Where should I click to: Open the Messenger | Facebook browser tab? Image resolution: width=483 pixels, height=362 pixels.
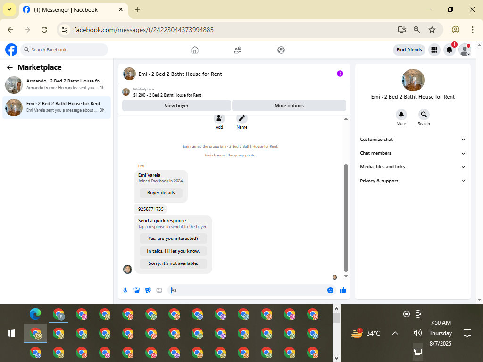tap(73, 10)
